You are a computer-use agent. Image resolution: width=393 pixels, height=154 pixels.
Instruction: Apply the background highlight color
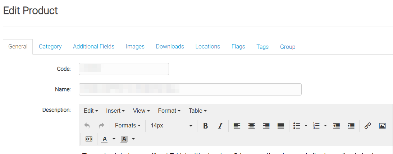[124, 139]
